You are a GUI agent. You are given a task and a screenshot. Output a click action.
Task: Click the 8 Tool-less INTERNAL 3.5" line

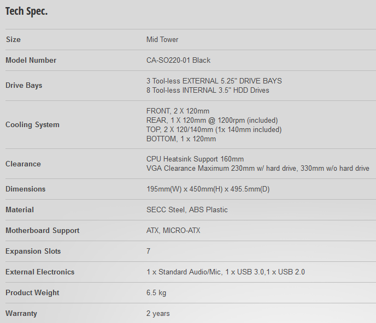[208, 91]
